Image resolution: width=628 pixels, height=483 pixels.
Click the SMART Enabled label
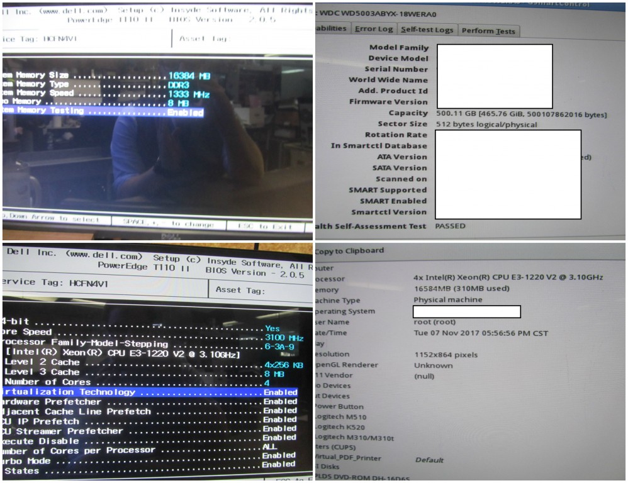[x=393, y=201]
